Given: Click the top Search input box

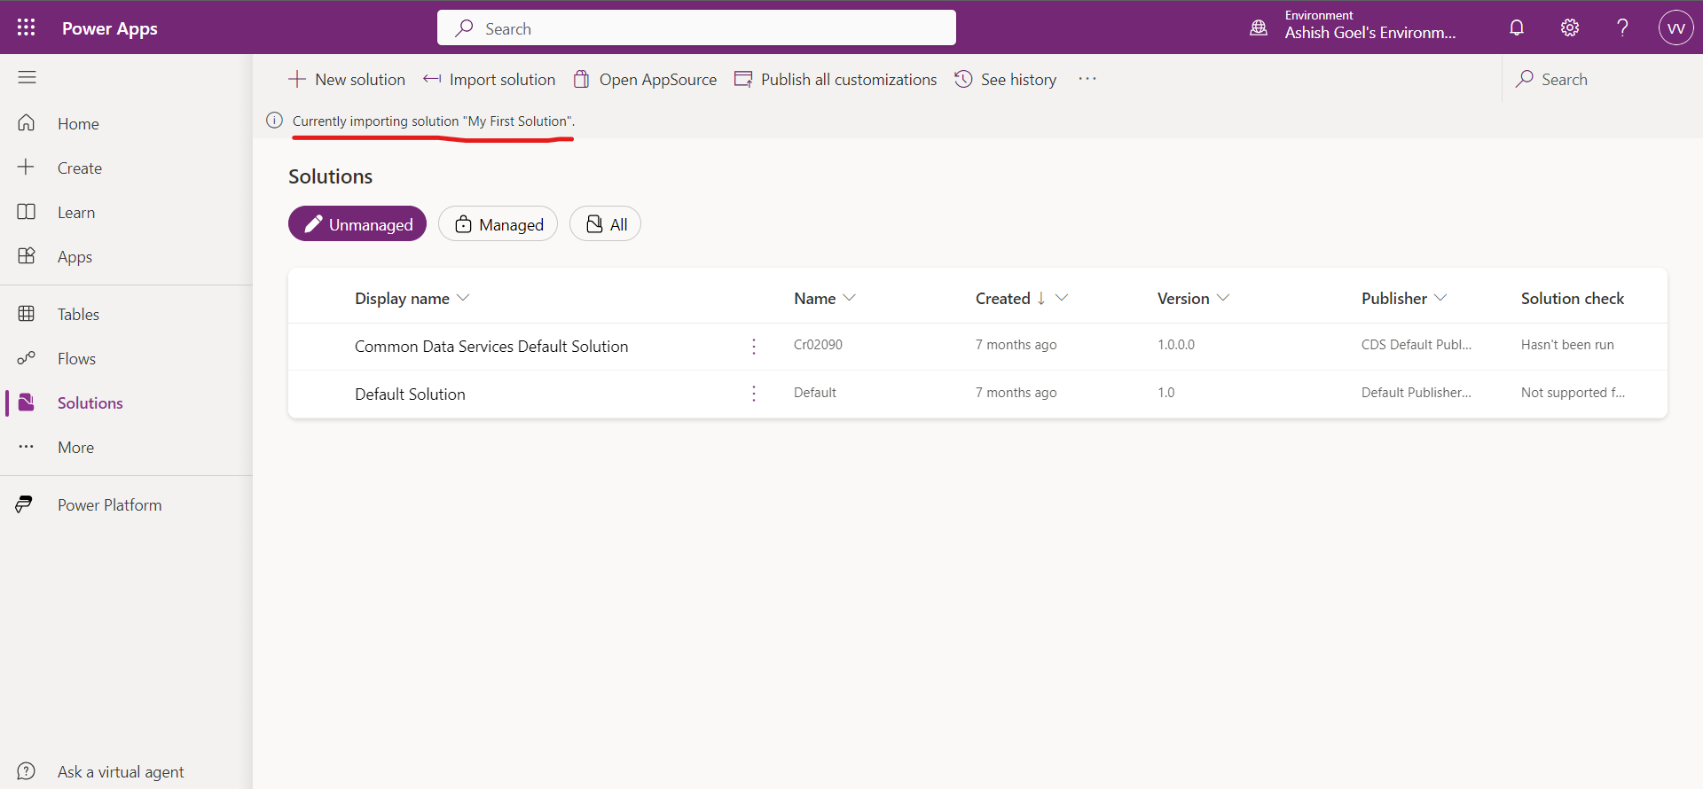Looking at the screenshot, I should pos(696,28).
